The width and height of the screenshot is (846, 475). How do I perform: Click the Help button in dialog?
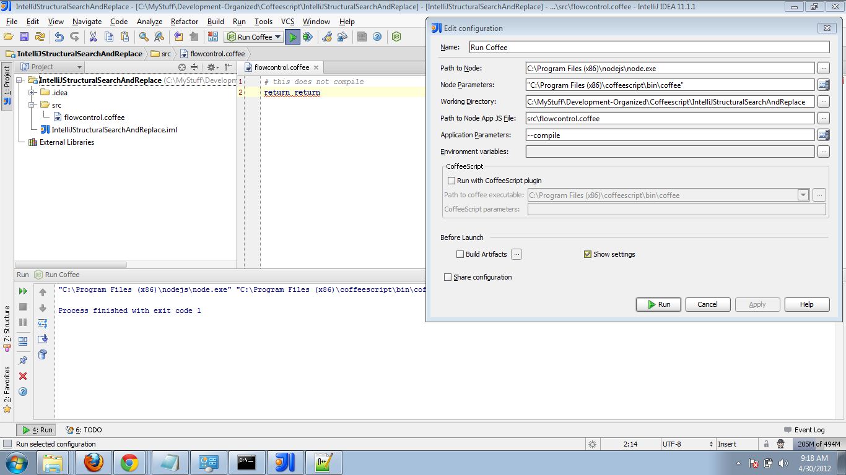click(x=807, y=304)
